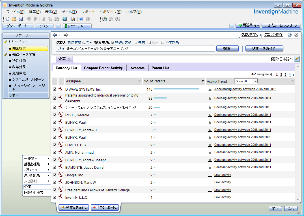Uncheck the President and Fellows of Harvard College checkbox

point(55,190)
